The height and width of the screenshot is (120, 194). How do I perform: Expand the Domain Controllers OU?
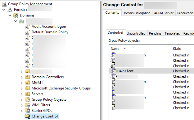[x=22, y=77]
